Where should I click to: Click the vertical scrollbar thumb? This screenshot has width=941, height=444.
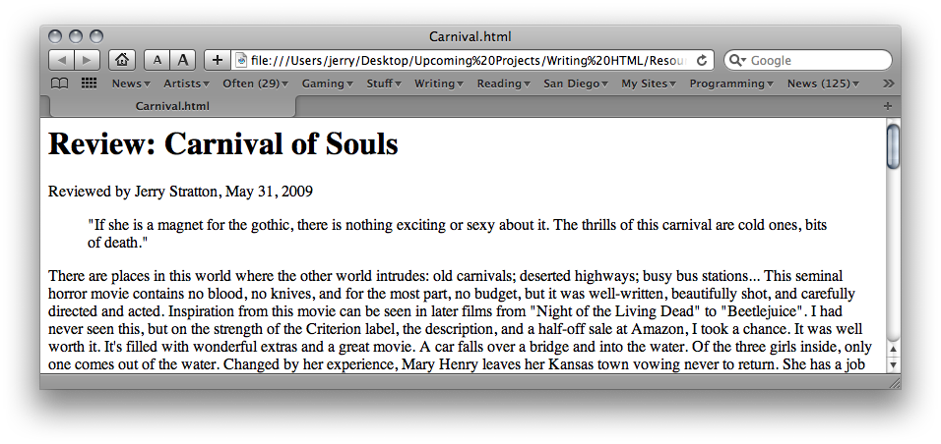coord(893,145)
